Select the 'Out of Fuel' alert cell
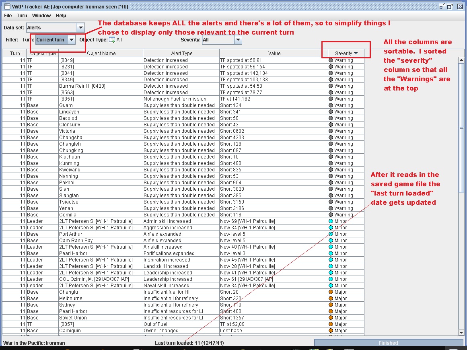This screenshot has height=350, width=467. pos(181,324)
